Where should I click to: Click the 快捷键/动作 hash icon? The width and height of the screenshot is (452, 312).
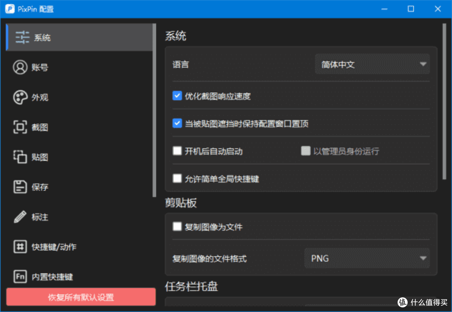pyautogui.click(x=20, y=247)
